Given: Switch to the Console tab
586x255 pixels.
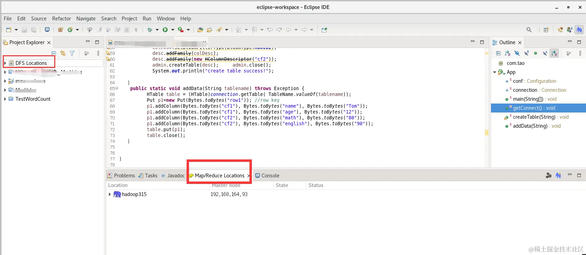Looking at the screenshot, I should 267,176.
